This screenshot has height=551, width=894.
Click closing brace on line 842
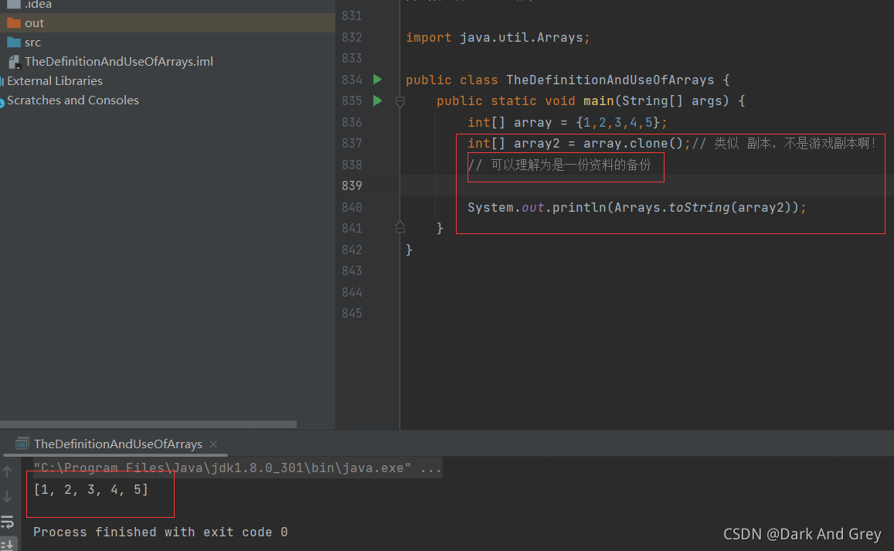pos(409,250)
